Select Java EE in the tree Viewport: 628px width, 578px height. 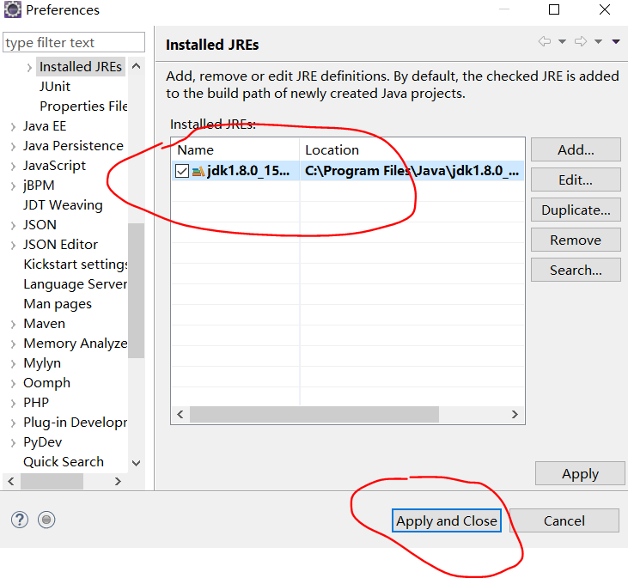click(45, 126)
